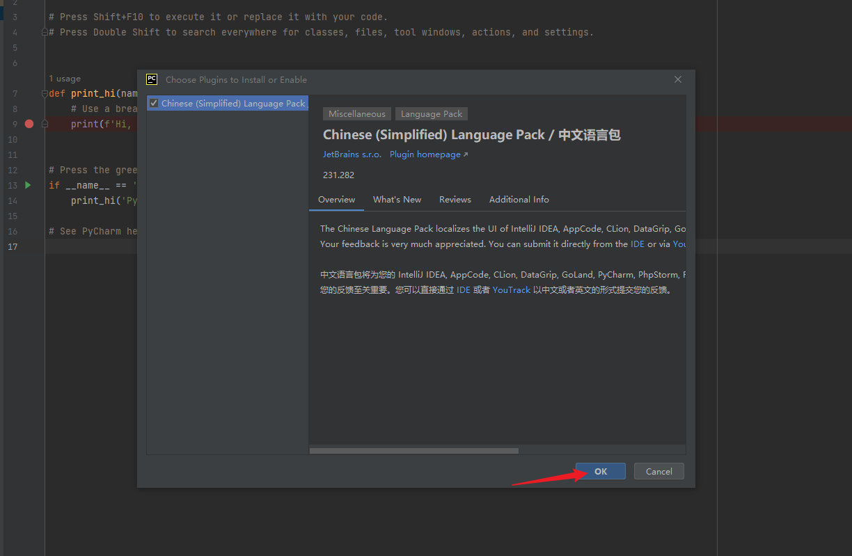Viewport: 852px width, 556px height.
Task: Click the plugin version 231.282 text
Action: 338,175
